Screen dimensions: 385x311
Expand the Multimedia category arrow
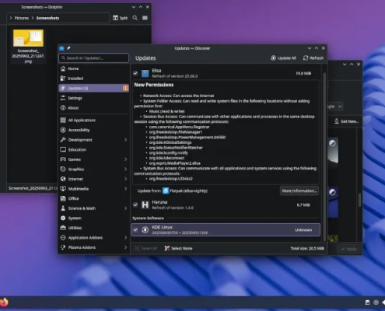tap(125, 189)
